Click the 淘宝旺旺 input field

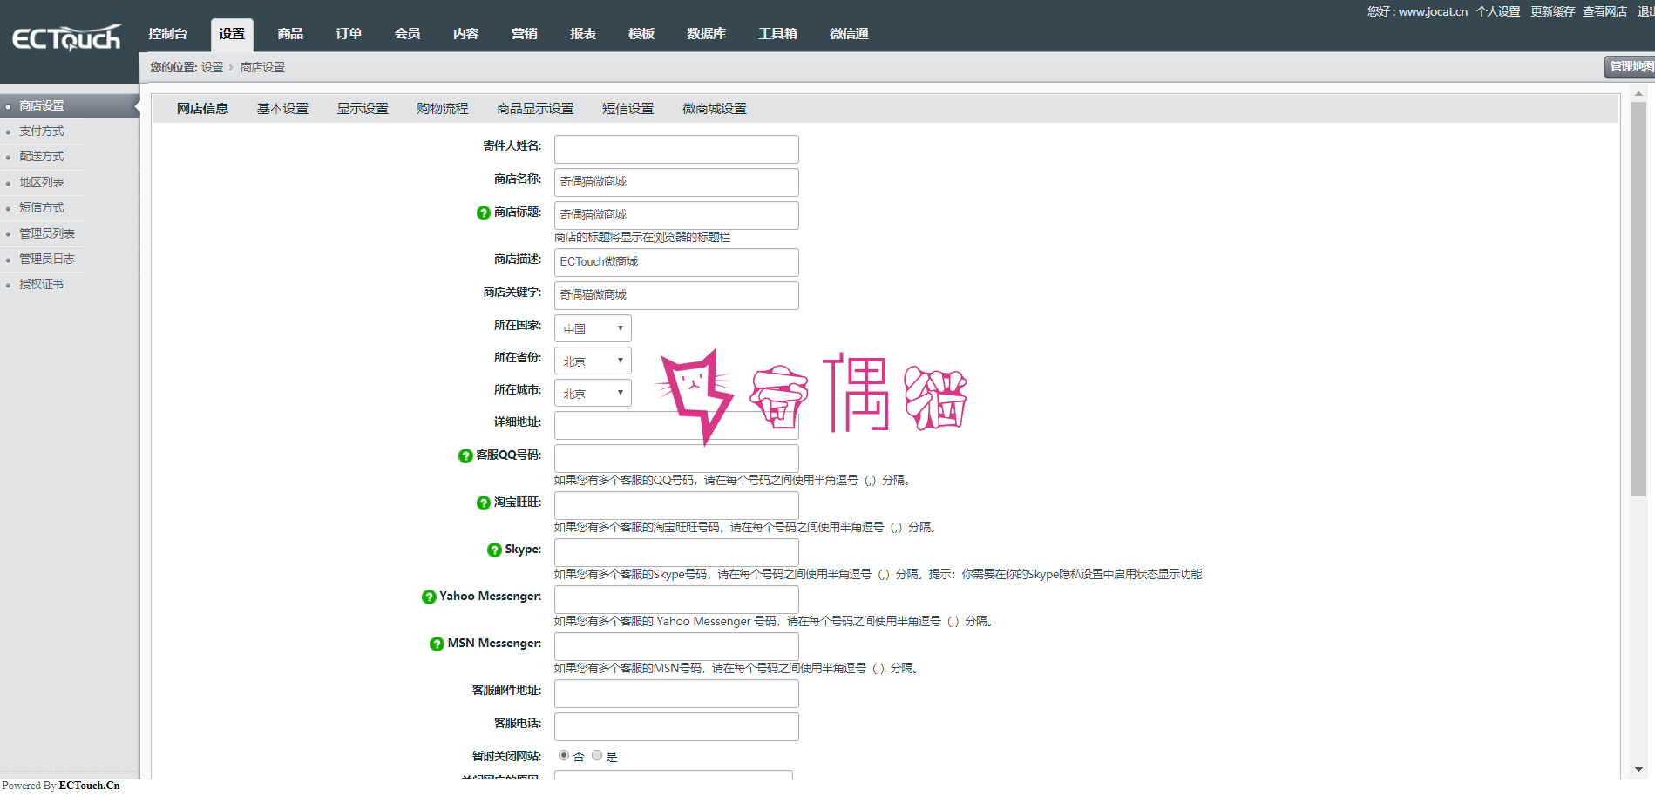tap(676, 505)
